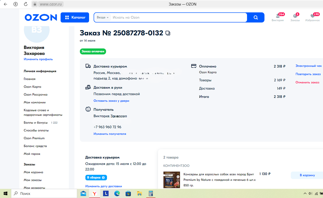The height and width of the screenshot is (198, 323).
Task: Open the Избранное heart icon
Action: [312, 17]
